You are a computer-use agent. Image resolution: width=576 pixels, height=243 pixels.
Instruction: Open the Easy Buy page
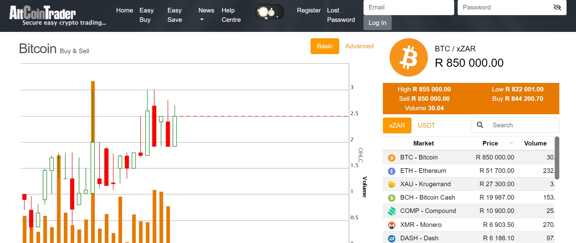(146, 15)
